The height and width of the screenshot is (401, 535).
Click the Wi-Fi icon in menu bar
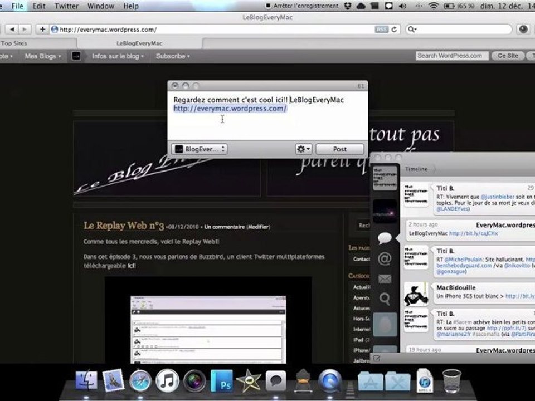click(x=433, y=6)
